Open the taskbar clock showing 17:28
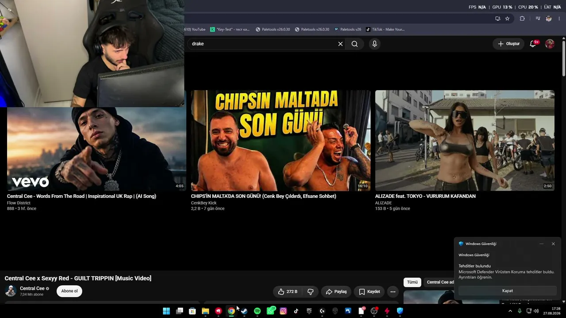Screen dimensions: 566x318 coord(552,311)
